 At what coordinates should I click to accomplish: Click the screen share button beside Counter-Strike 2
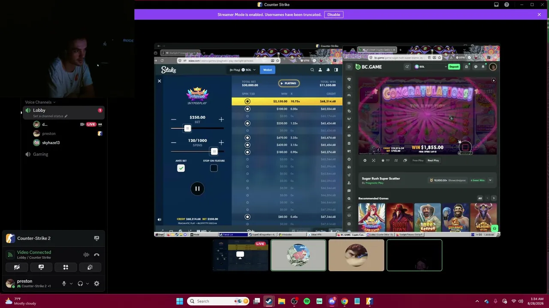(97, 238)
